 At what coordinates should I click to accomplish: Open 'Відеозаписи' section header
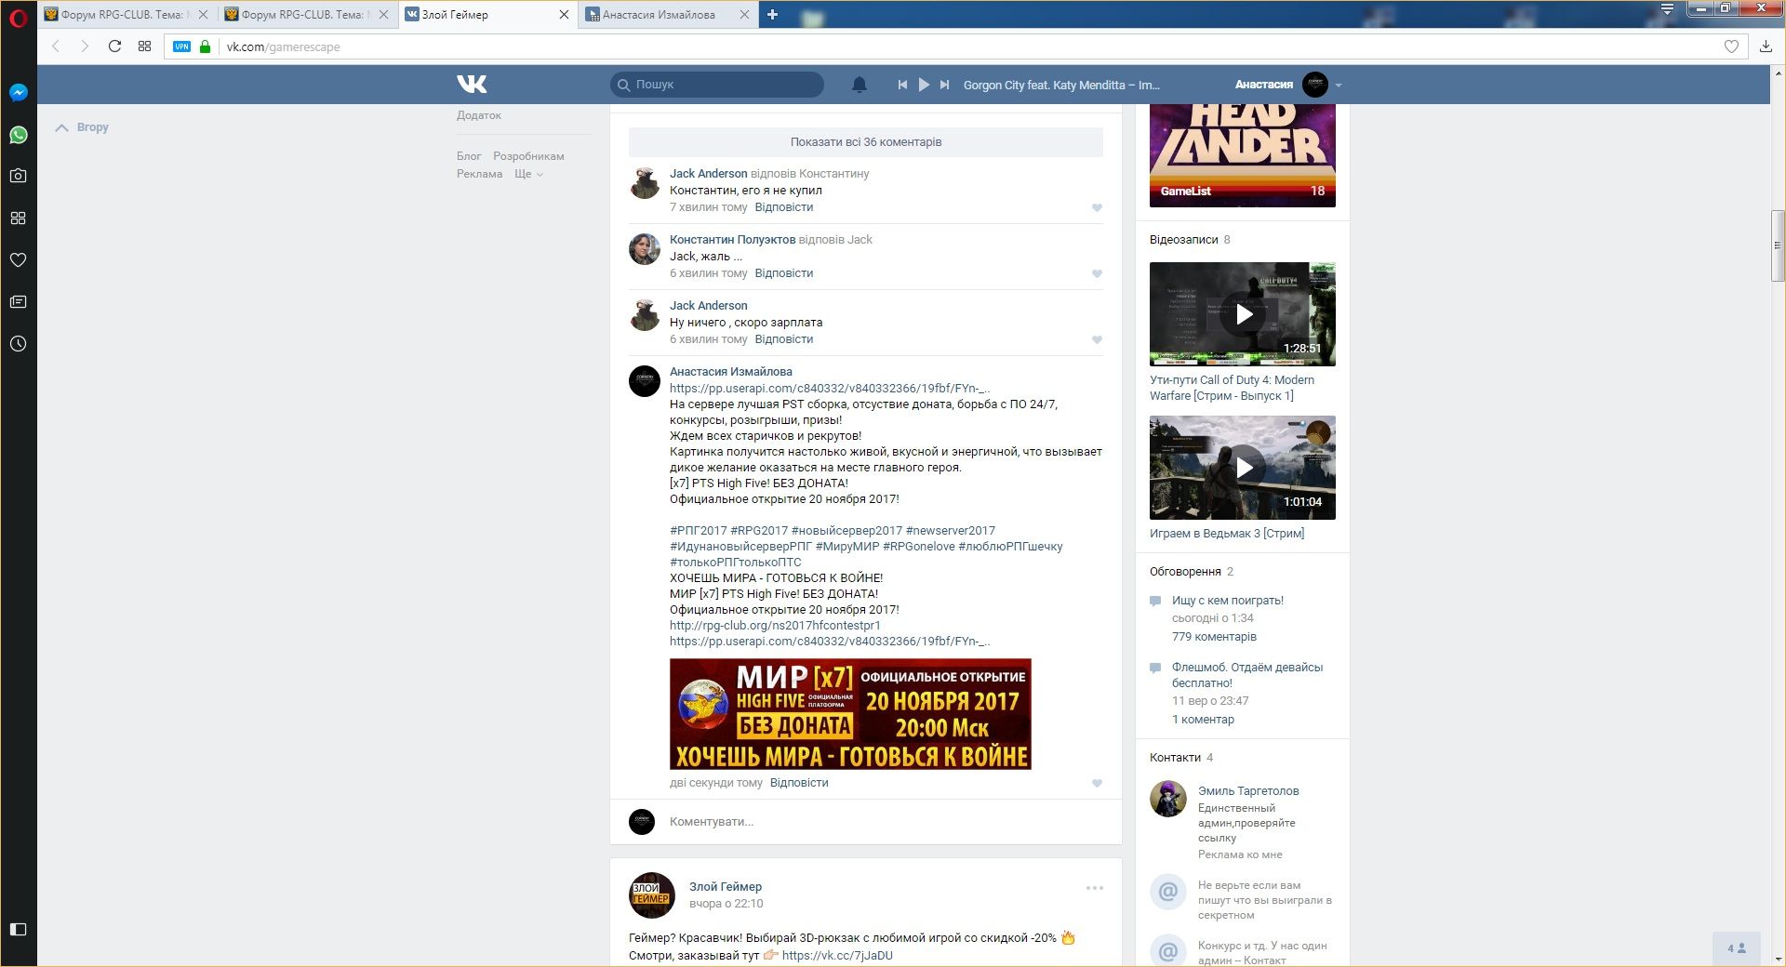point(1183,240)
